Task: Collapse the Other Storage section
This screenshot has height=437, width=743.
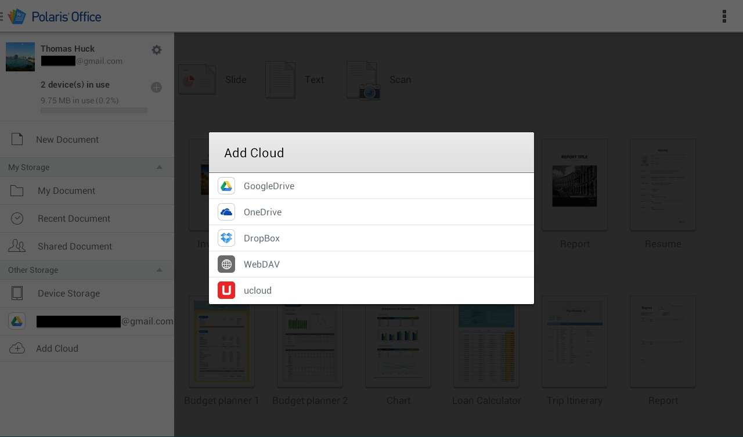Action: point(160,270)
